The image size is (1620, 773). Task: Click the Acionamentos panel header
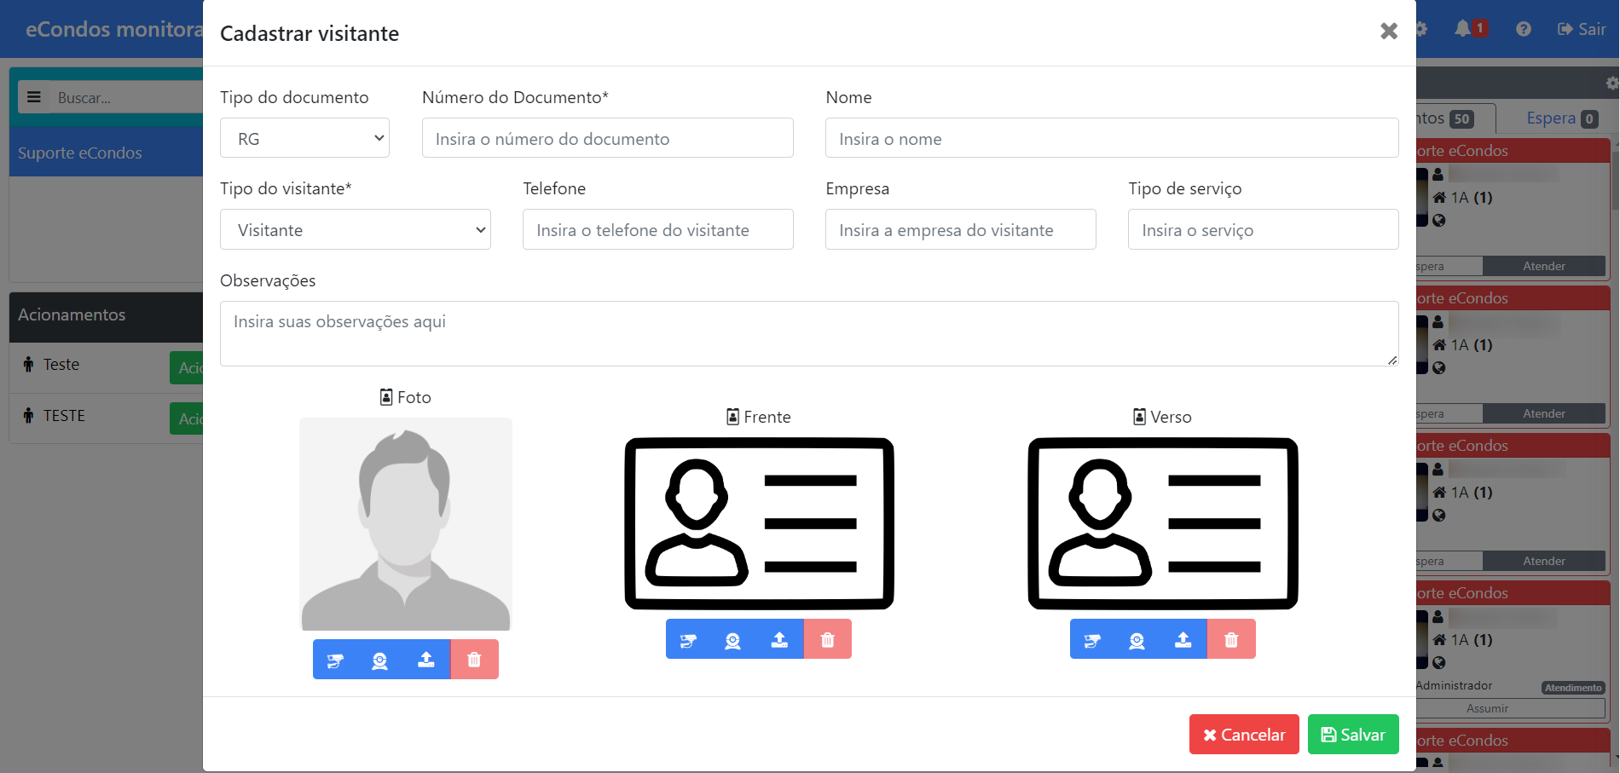[106, 315]
